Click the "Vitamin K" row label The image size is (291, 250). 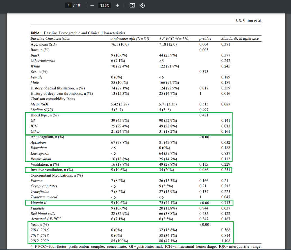[x=38, y=203]
